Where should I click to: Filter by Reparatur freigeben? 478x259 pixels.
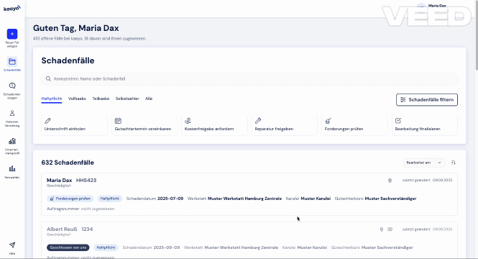point(285,124)
